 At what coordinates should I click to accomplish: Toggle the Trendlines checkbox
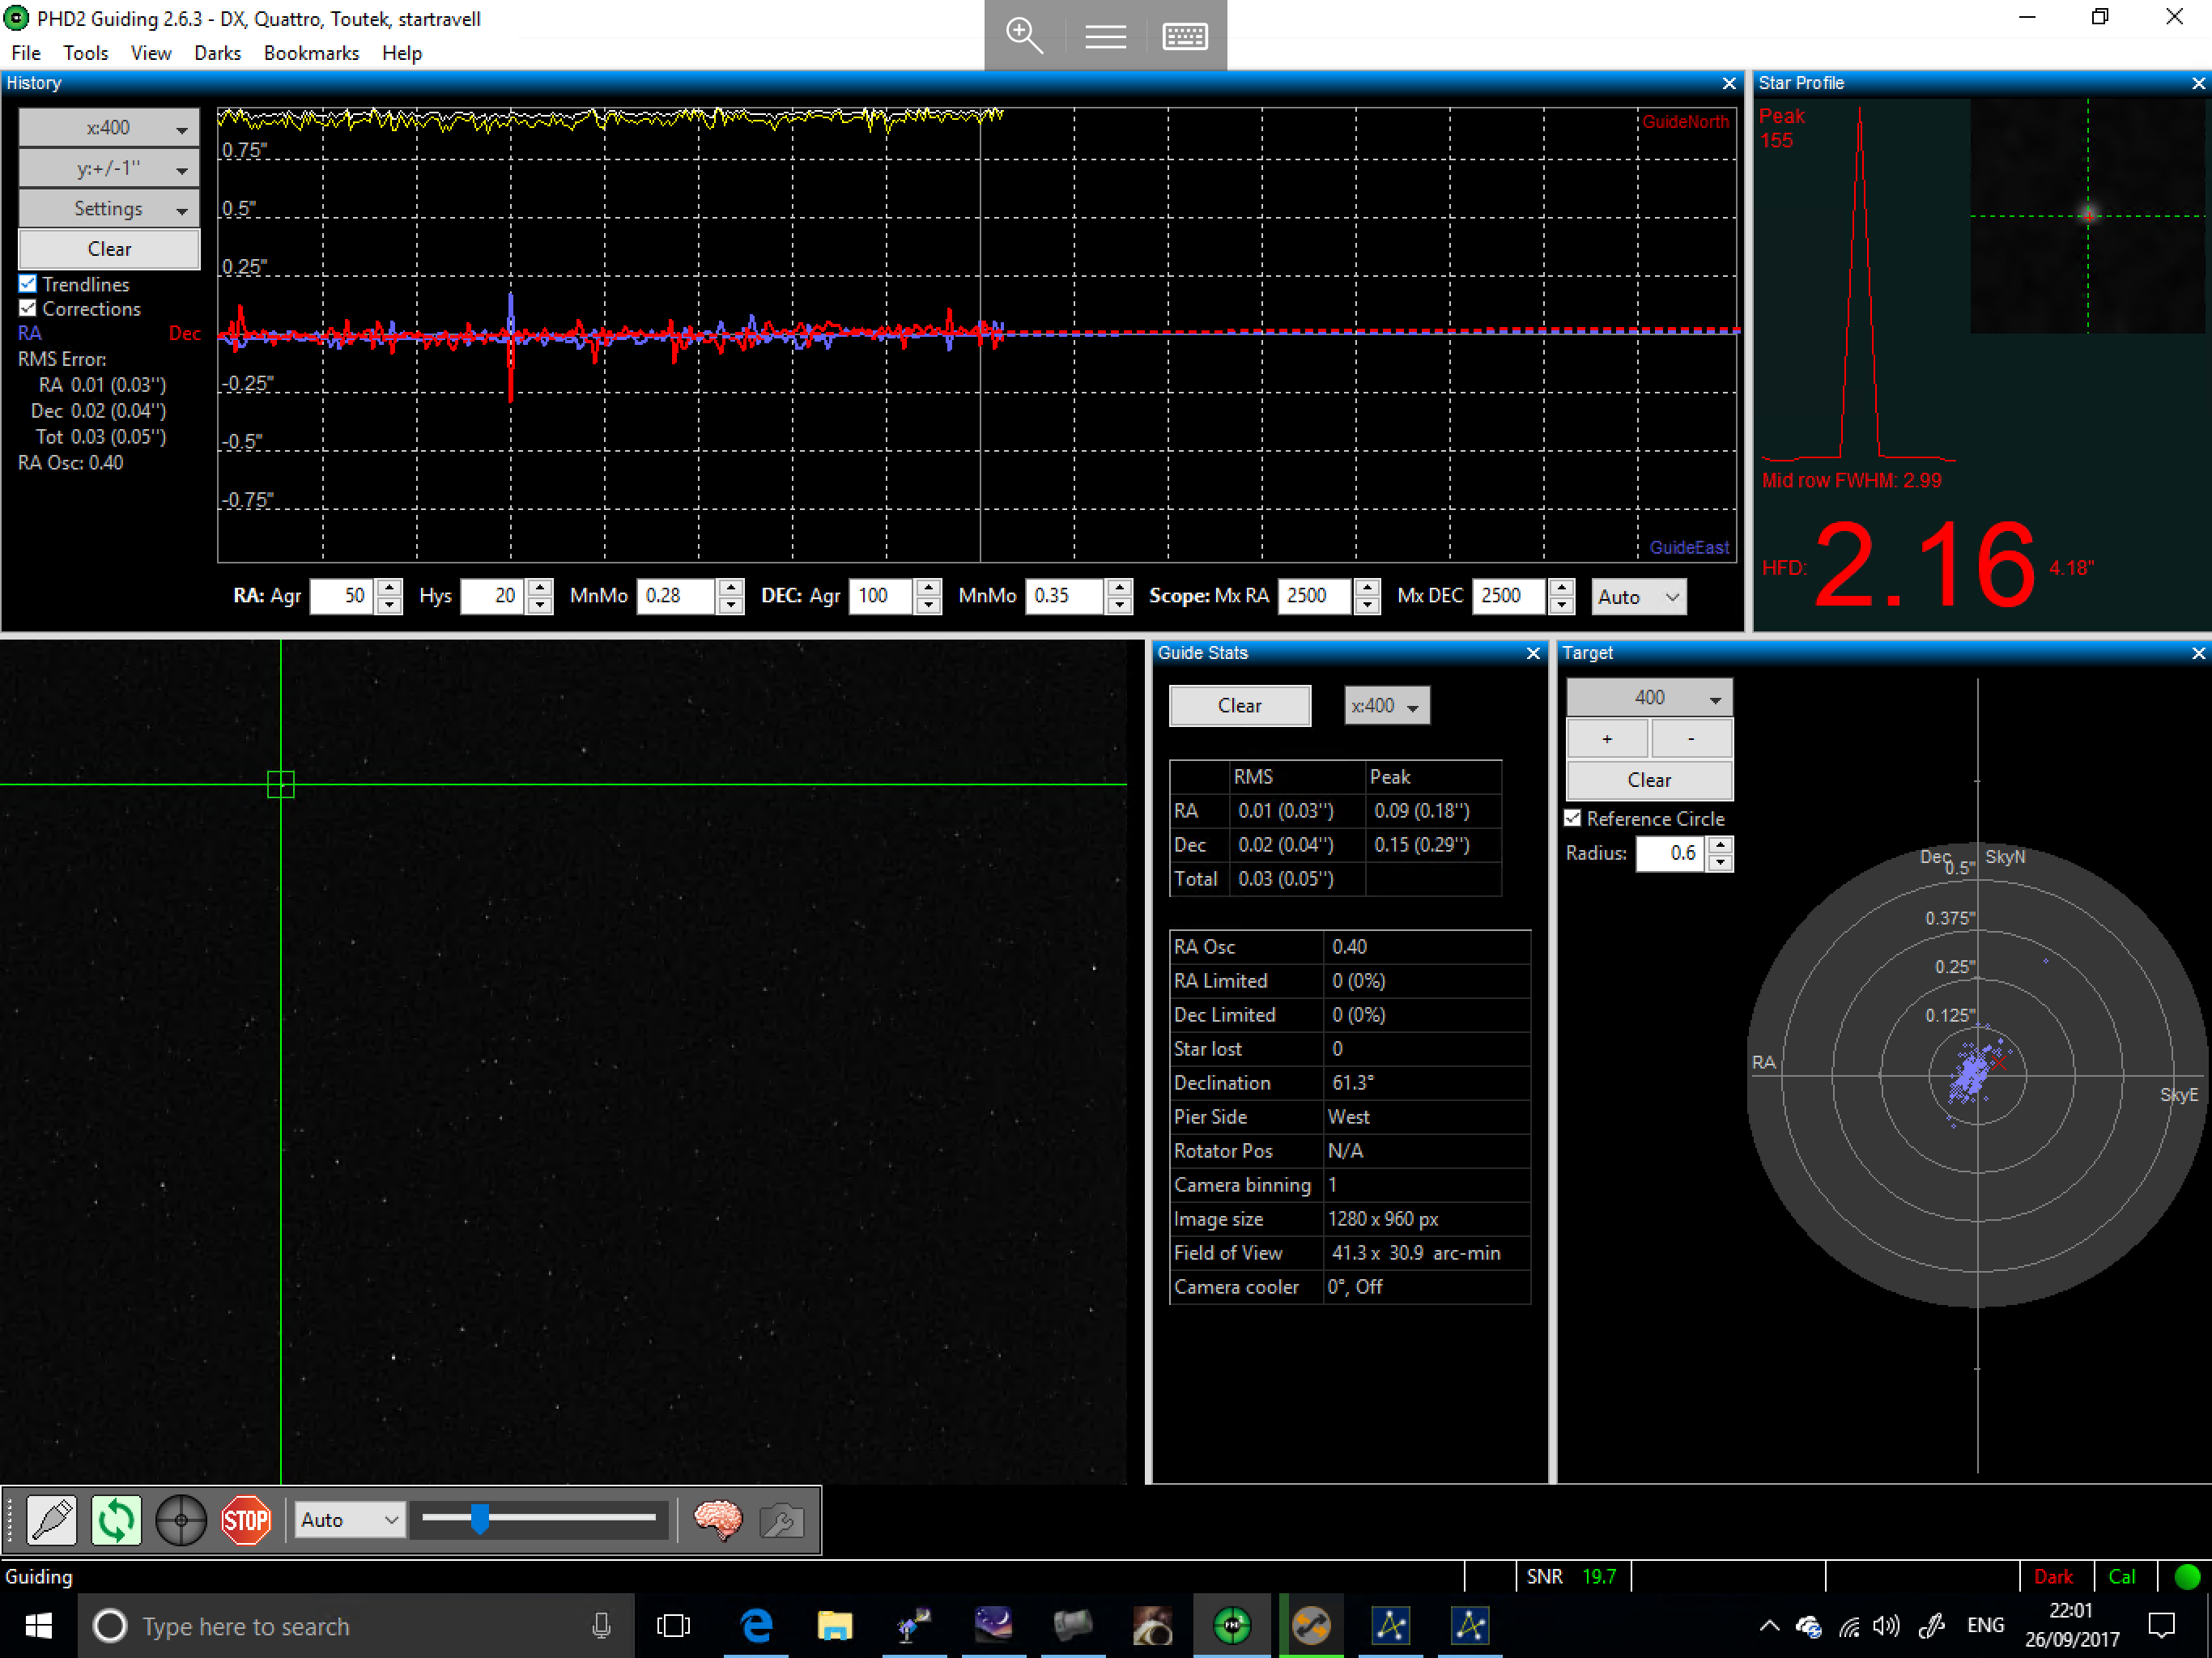pyautogui.click(x=28, y=284)
